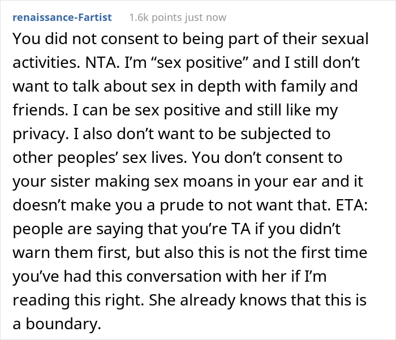Click the word 'friends.' in the comment
396x340 pixels.
[40, 110]
